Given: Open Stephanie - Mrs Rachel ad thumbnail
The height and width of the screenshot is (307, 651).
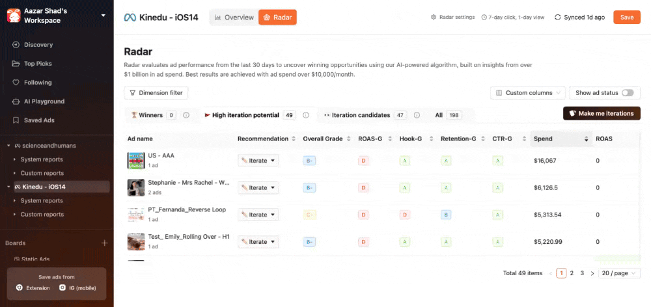Looking at the screenshot, I should (136, 187).
